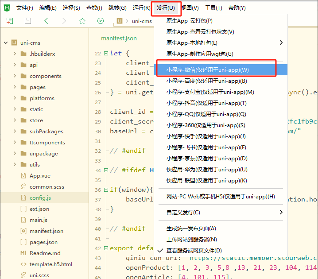Click the save file toolbar icon

tap(28, 21)
